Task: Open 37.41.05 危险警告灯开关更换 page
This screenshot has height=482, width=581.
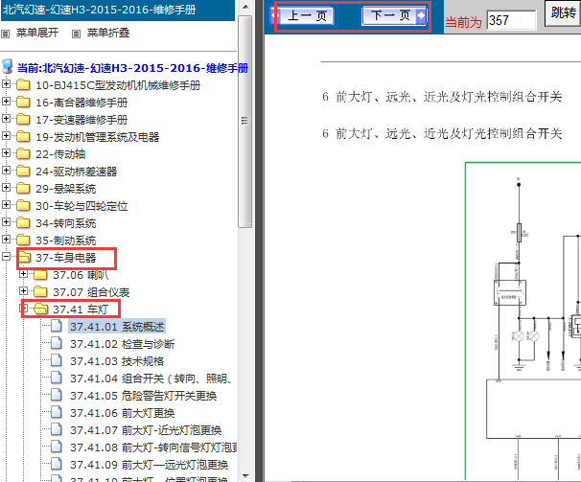Action: [144, 396]
